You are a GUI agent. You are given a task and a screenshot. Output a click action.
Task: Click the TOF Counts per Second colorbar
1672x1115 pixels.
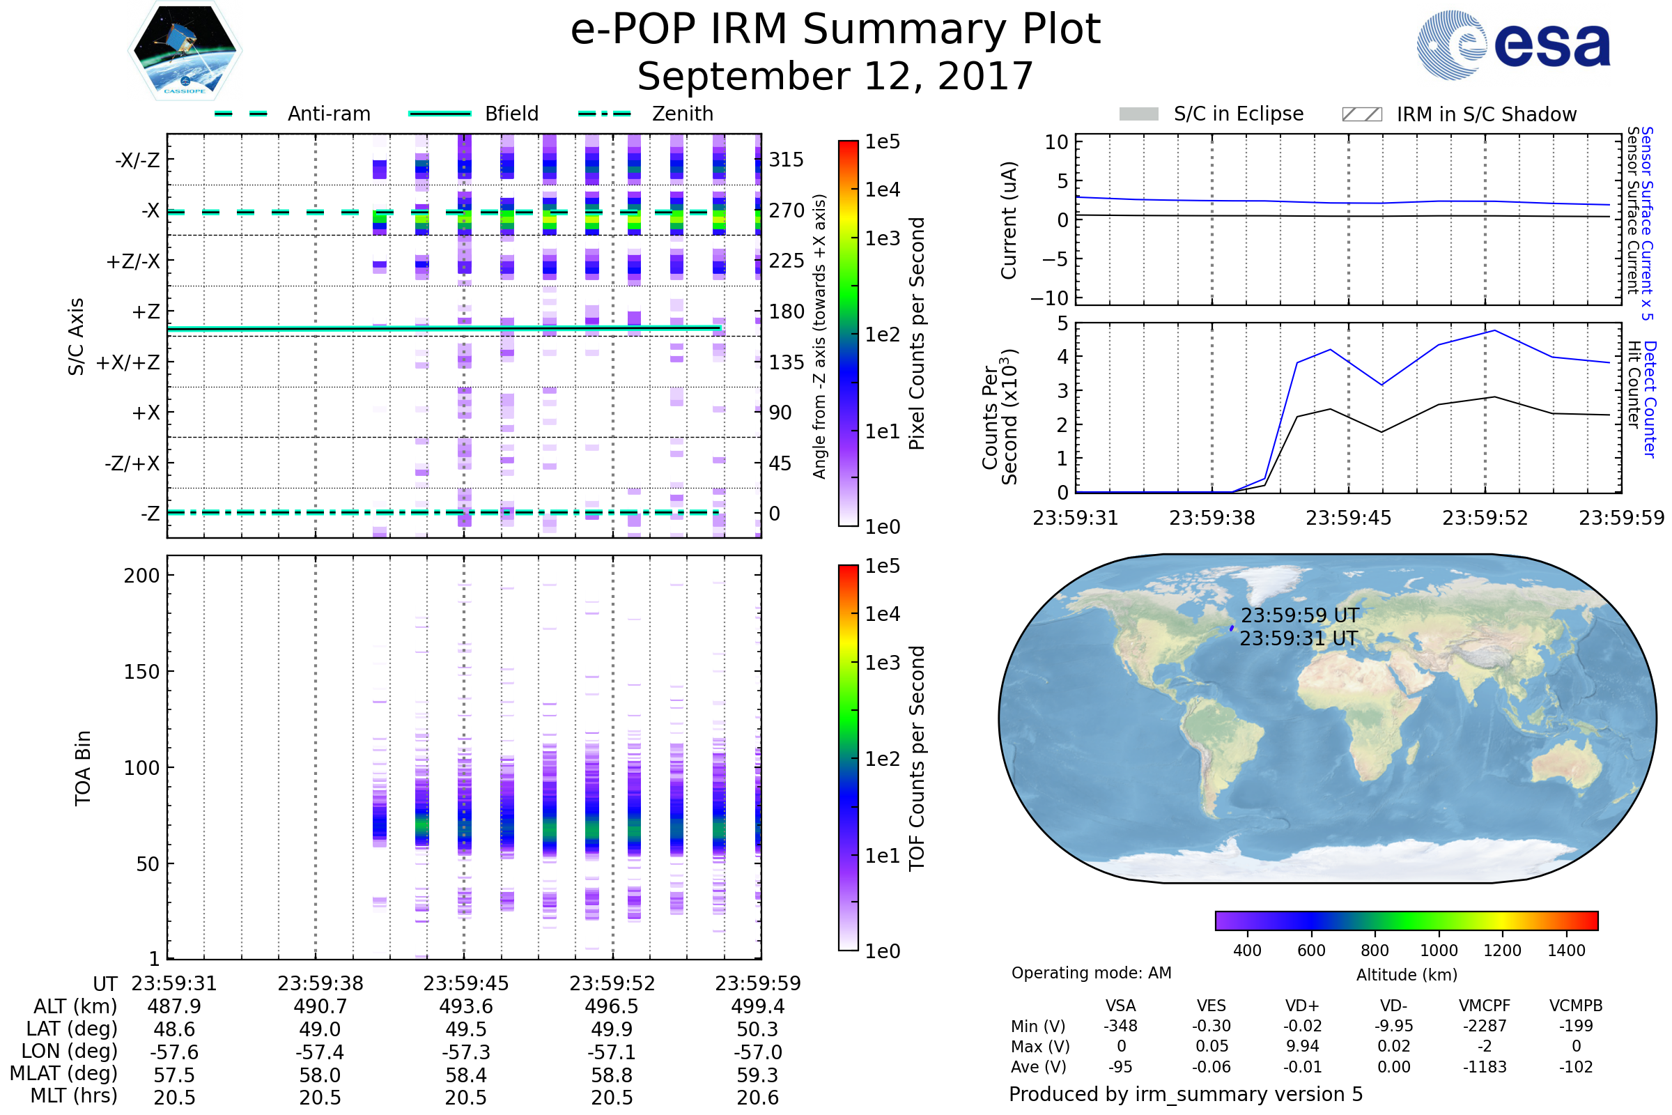point(848,758)
